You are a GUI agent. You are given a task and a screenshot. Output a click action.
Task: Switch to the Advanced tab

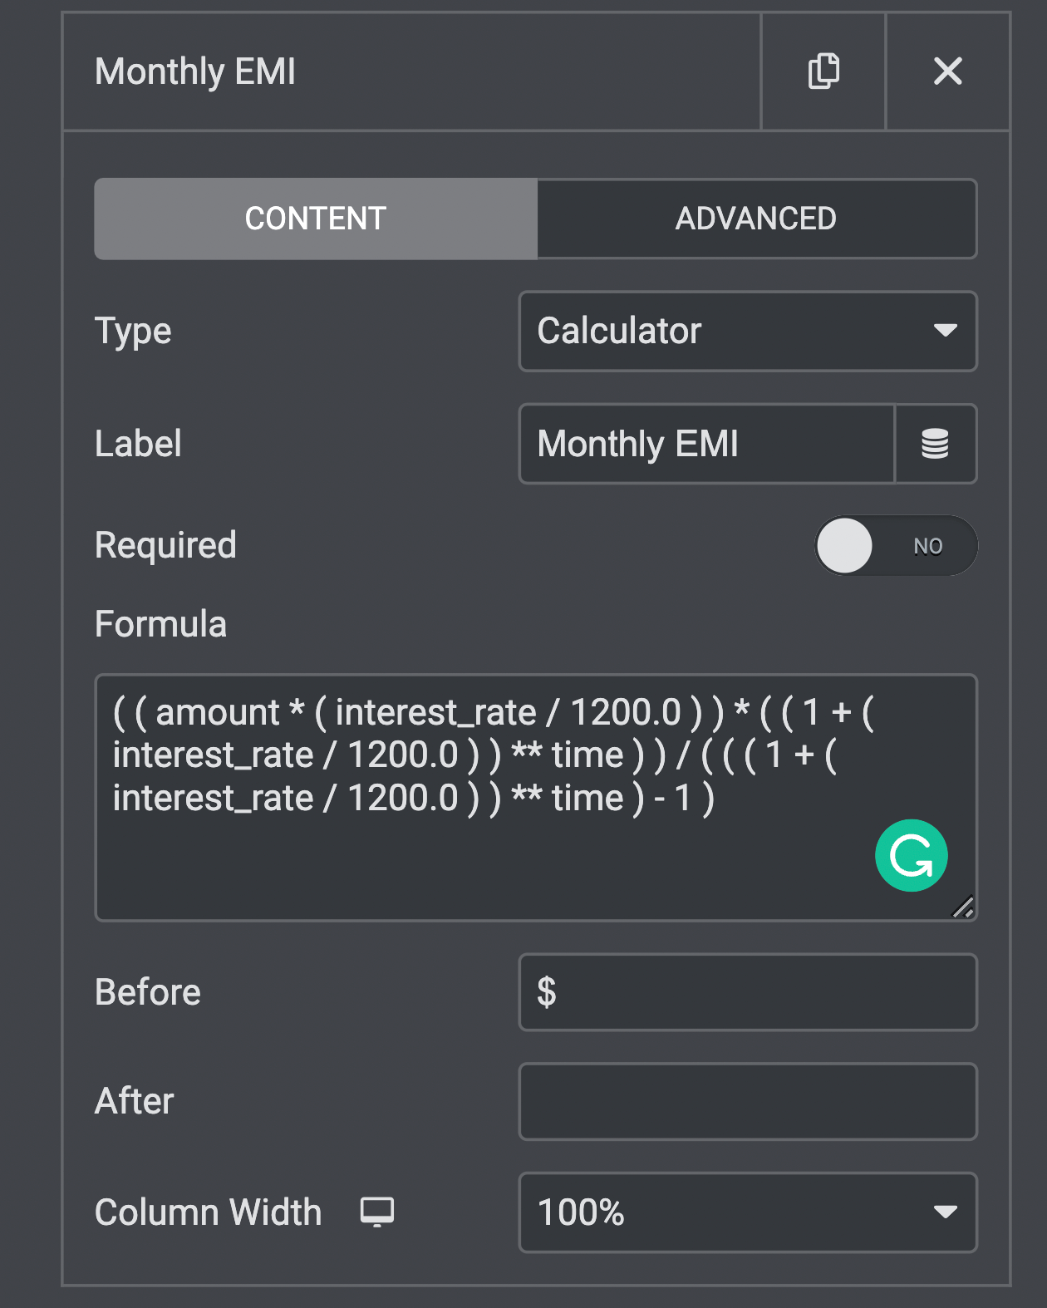[755, 219]
